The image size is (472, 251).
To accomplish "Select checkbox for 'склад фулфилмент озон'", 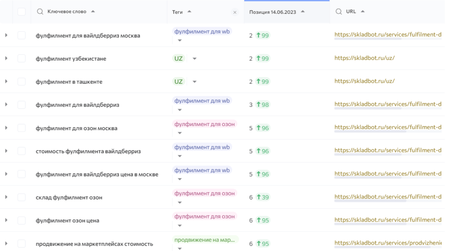I will pos(22,197).
